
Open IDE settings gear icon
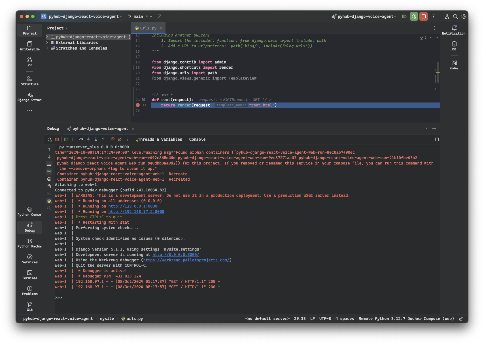click(464, 16)
